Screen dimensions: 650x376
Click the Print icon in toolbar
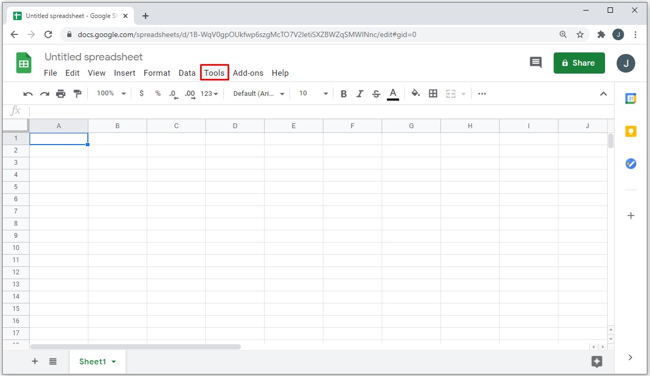pos(61,94)
